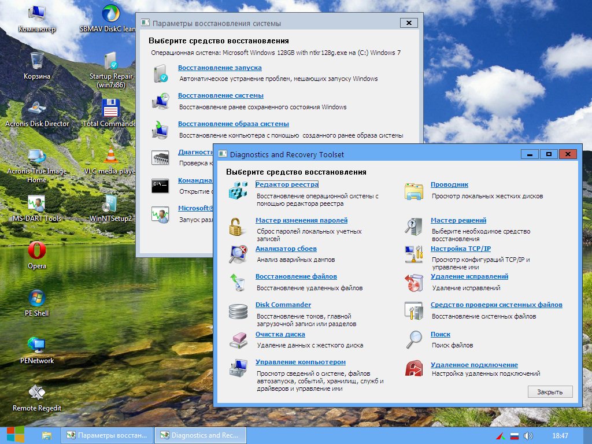Image resolution: width=592 pixels, height=444 pixels.
Task: Click the Russian flag language indicator
Action: coord(514,435)
